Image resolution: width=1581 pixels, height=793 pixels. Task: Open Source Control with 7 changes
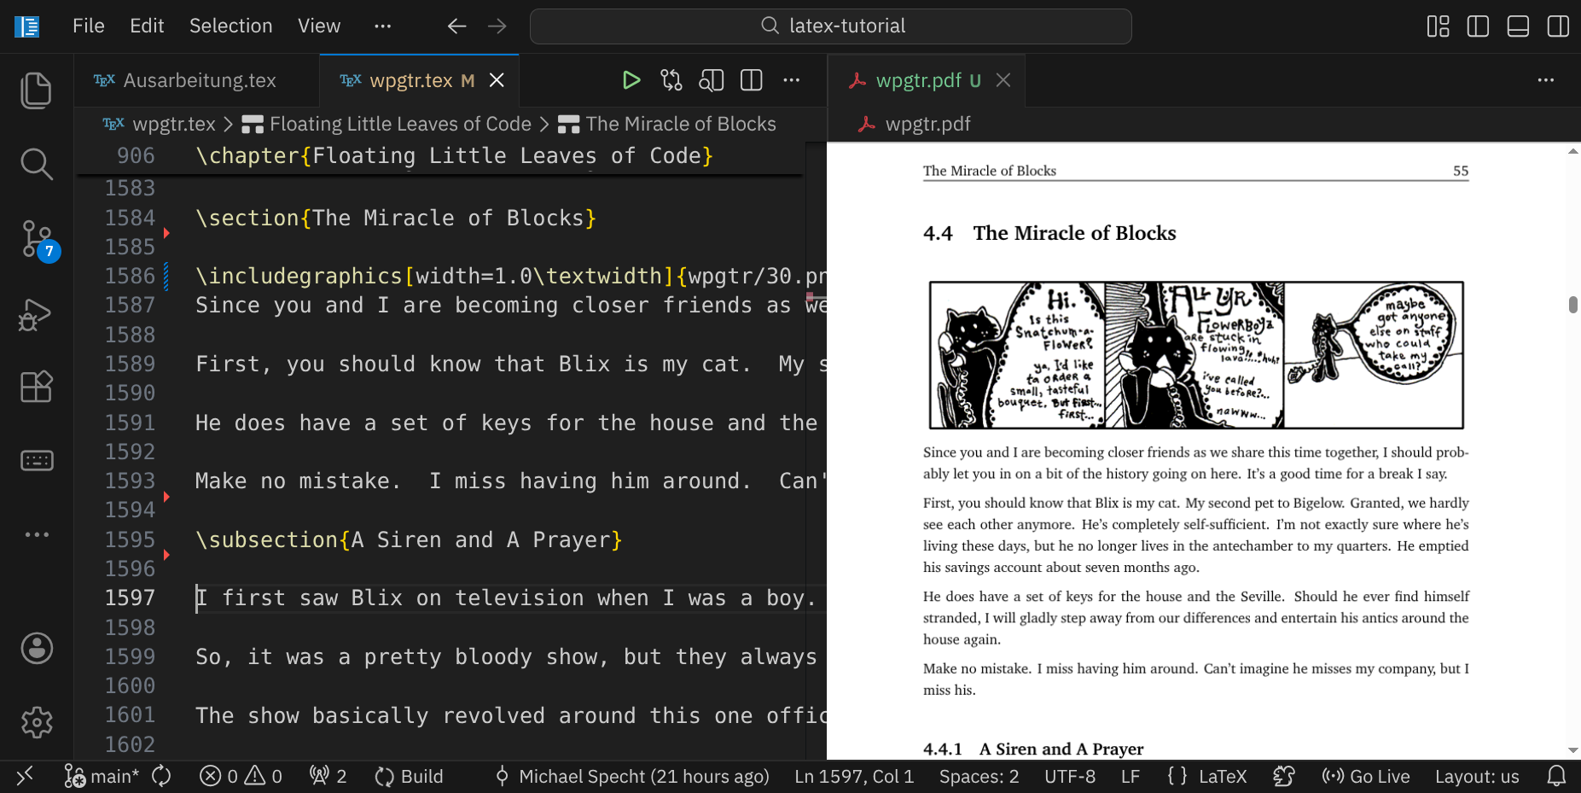36,239
